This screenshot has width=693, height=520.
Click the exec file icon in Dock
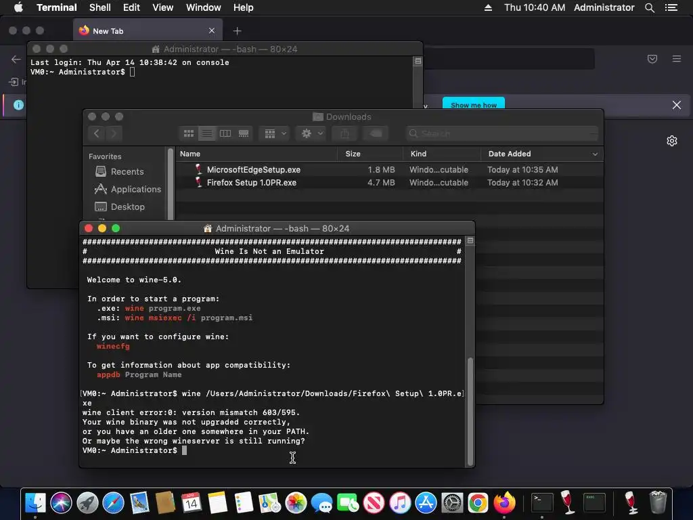click(594, 503)
